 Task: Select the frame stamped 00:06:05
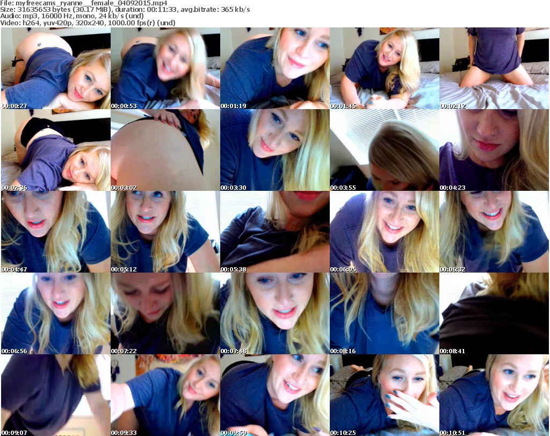tap(385, 232)
